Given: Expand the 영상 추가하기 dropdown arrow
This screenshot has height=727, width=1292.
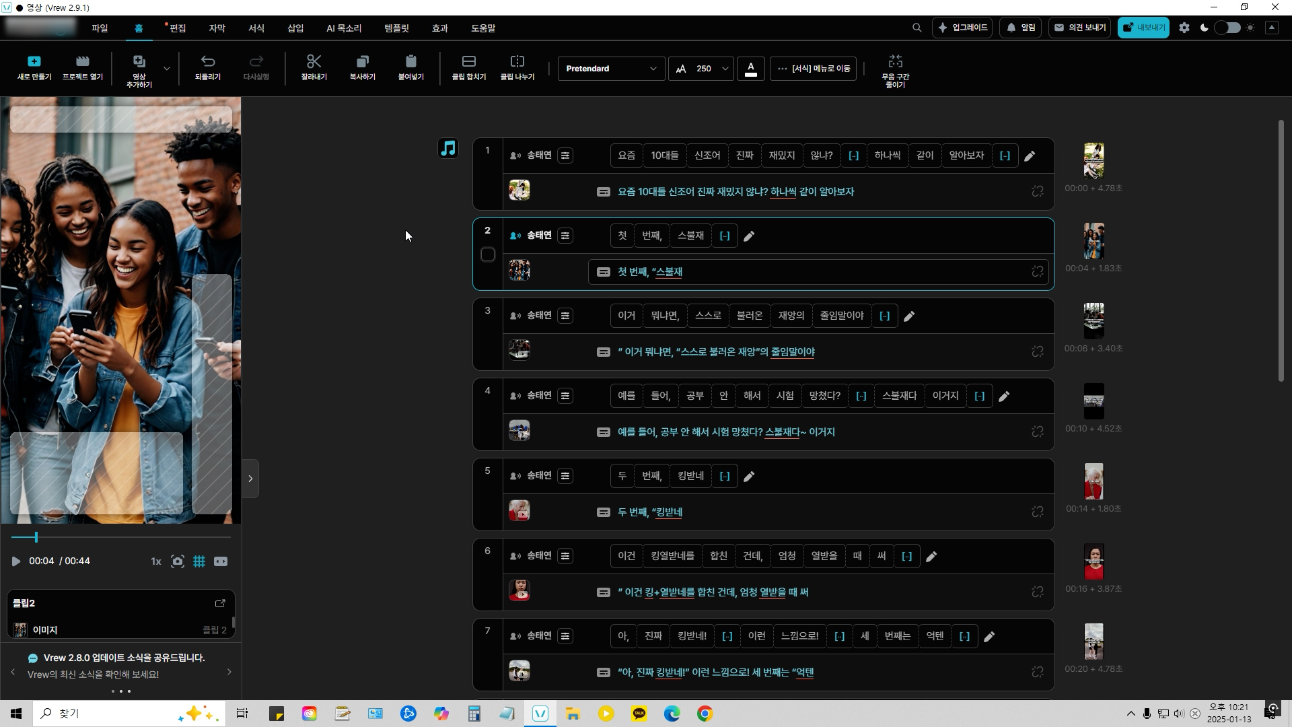Looking at the screenshot, I should coord(167,69).
